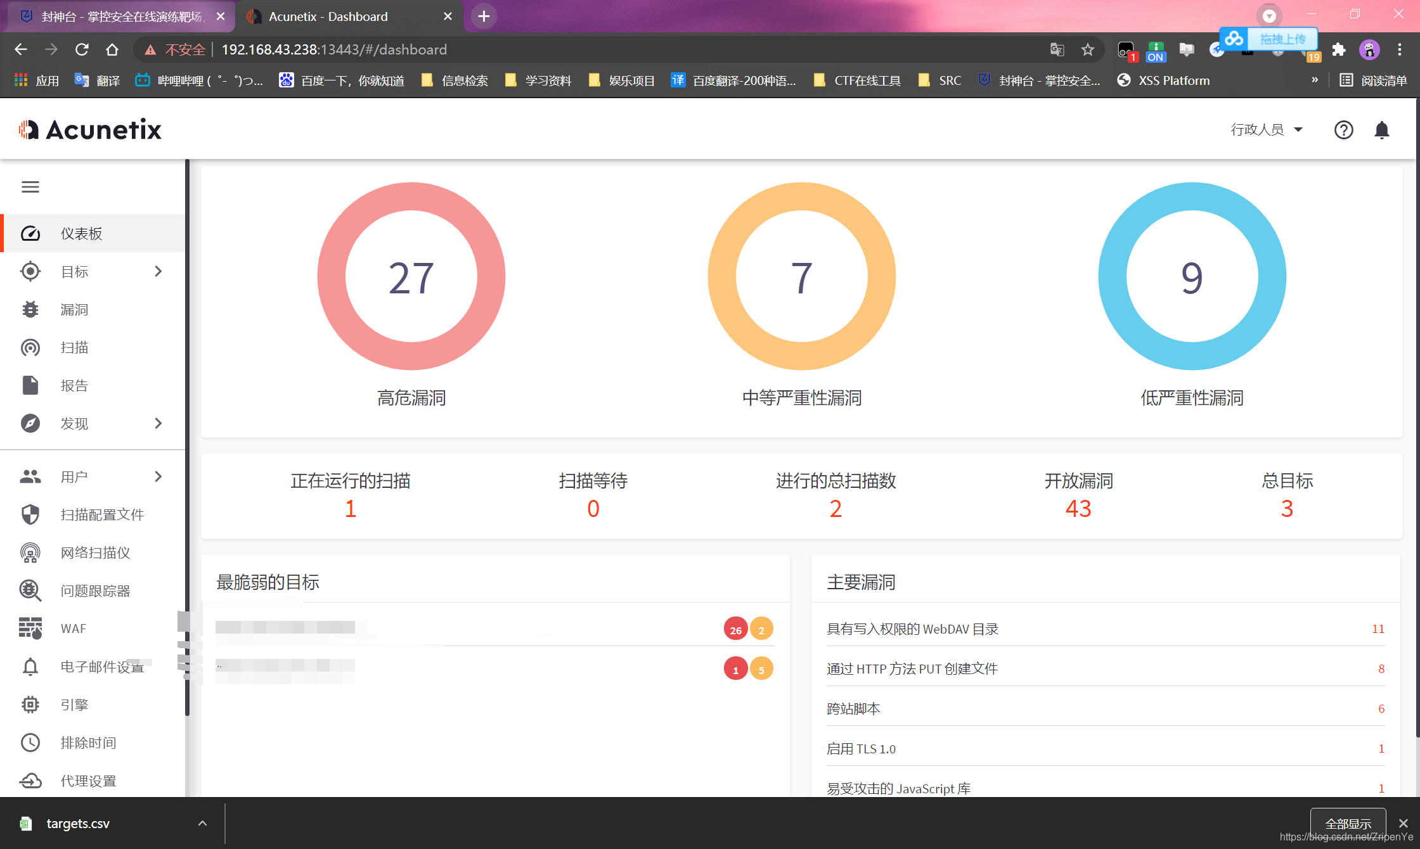Open the 信息检索 bookmark folder
1420x849 pixels.
pos(455,80)
